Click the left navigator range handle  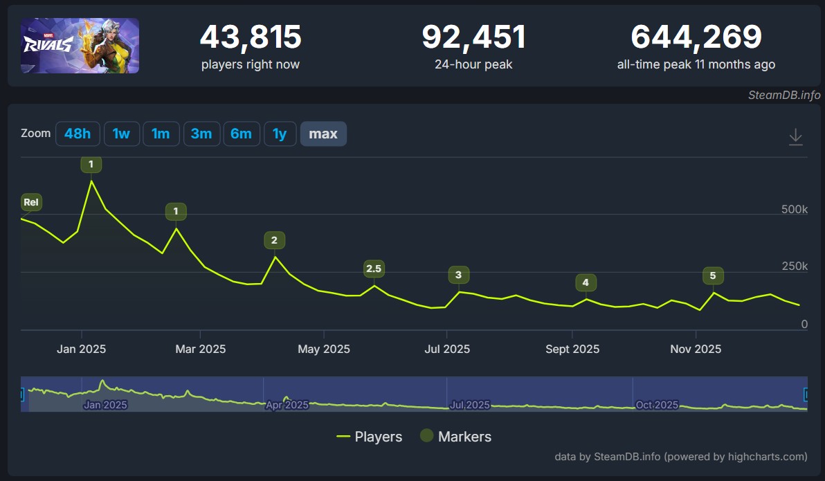(x=23, y=392)
